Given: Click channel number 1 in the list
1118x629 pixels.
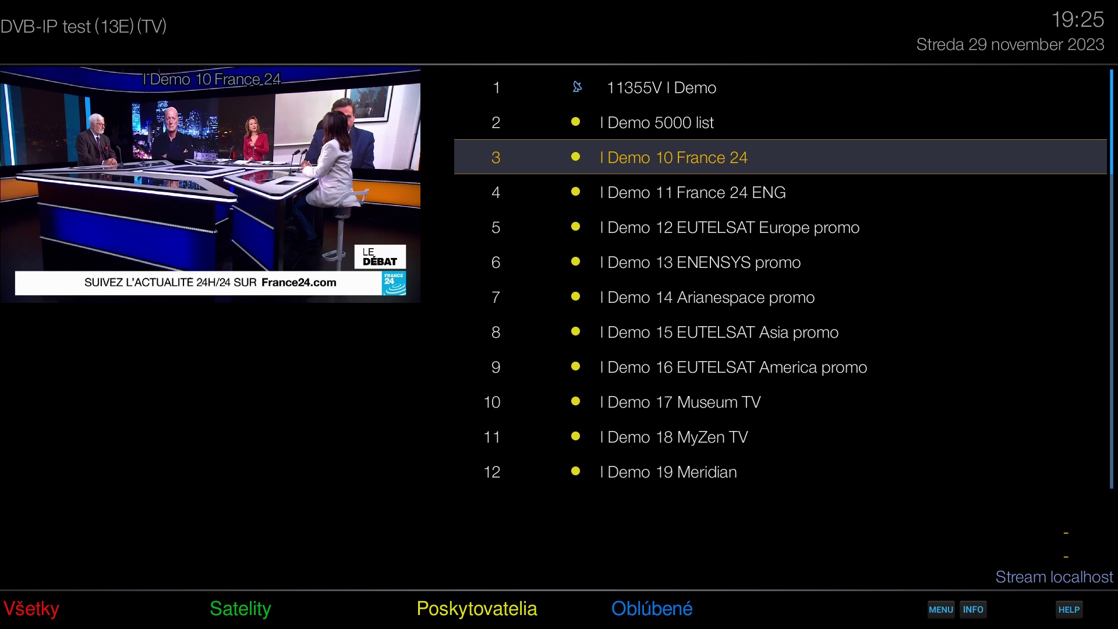Looking at the screenshot, I should click(x=496, y=87).
